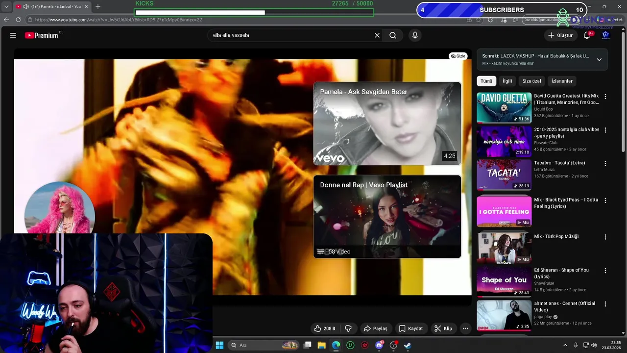Click the SnowPulse channel name
Viewport: 627px width, 353px height.
point(545,283)
